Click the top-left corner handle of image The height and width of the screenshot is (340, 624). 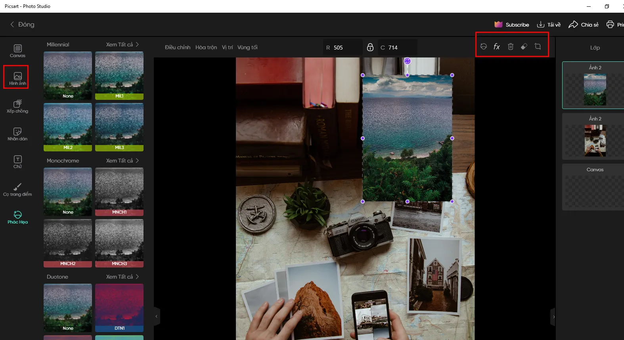tap(363, 75)
